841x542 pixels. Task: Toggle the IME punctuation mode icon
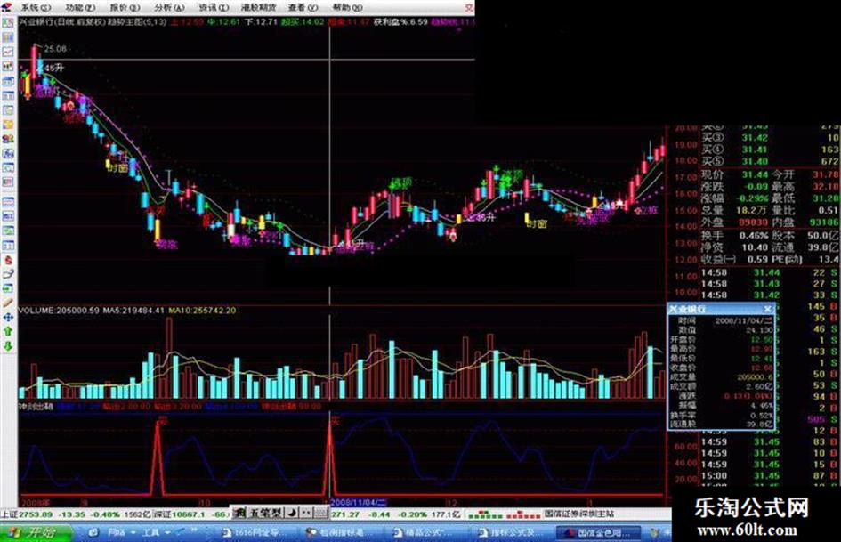point(305,513)
